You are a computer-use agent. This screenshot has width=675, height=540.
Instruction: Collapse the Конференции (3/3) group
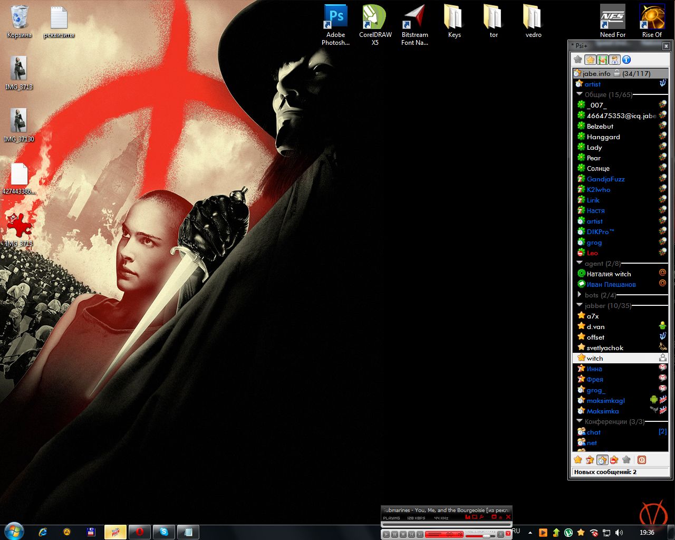(x=580, y=421)
